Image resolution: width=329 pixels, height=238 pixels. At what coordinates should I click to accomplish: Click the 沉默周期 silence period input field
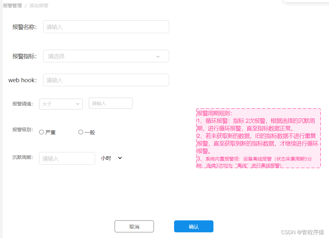point(67,158)
